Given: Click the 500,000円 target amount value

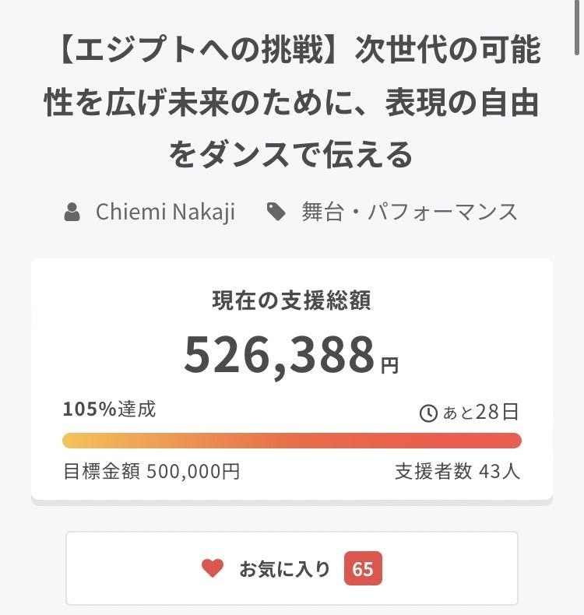Looking at the screenshot, I should pyautogui.click(x=192, y=471).
